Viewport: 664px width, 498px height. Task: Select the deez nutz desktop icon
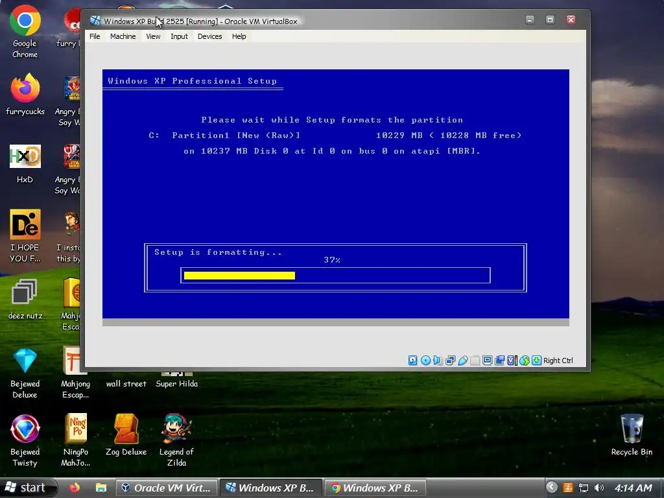click(x=25, y=300)
